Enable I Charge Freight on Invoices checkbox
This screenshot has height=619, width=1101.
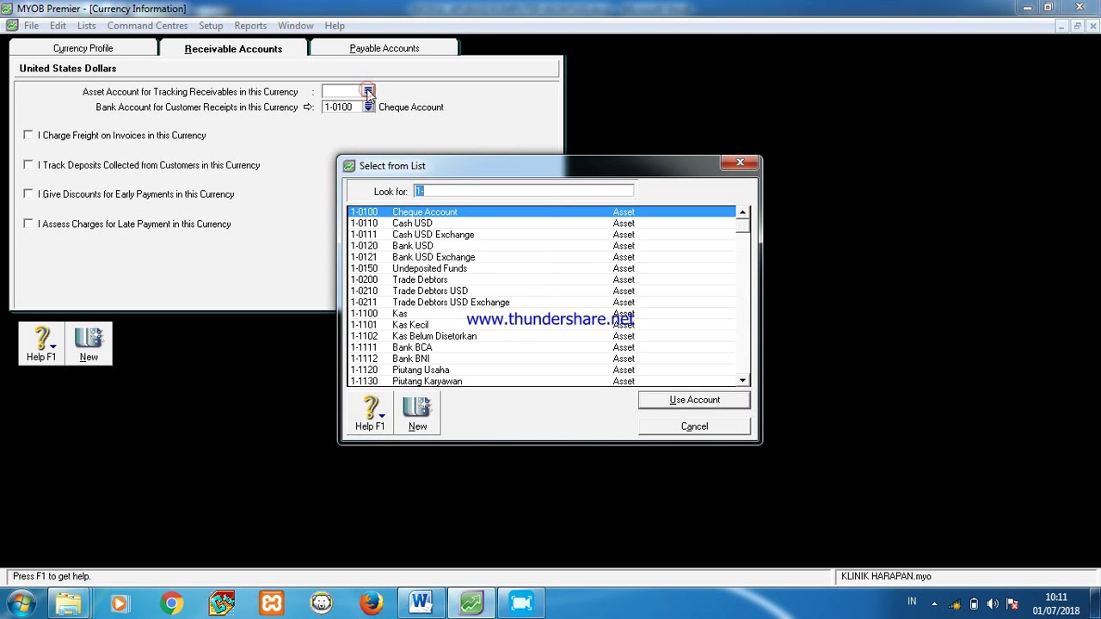[28, 135]
